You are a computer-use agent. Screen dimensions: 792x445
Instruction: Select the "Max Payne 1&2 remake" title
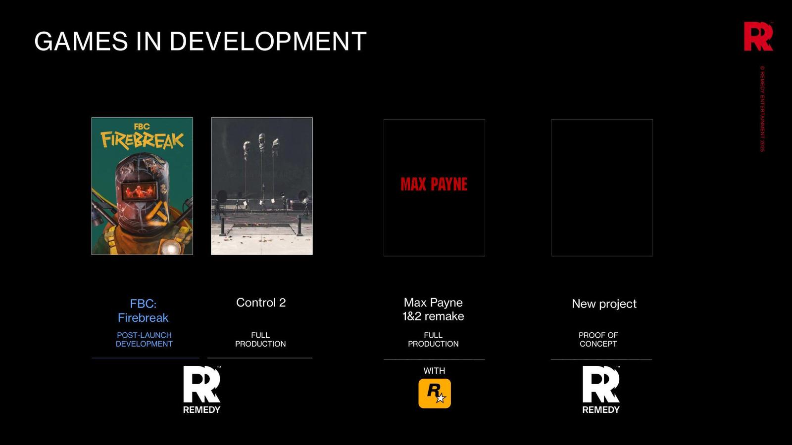[x=433, y=309]
